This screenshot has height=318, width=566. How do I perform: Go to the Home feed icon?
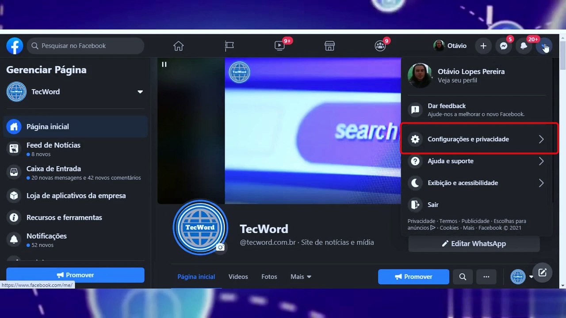[x=178, y=46]
